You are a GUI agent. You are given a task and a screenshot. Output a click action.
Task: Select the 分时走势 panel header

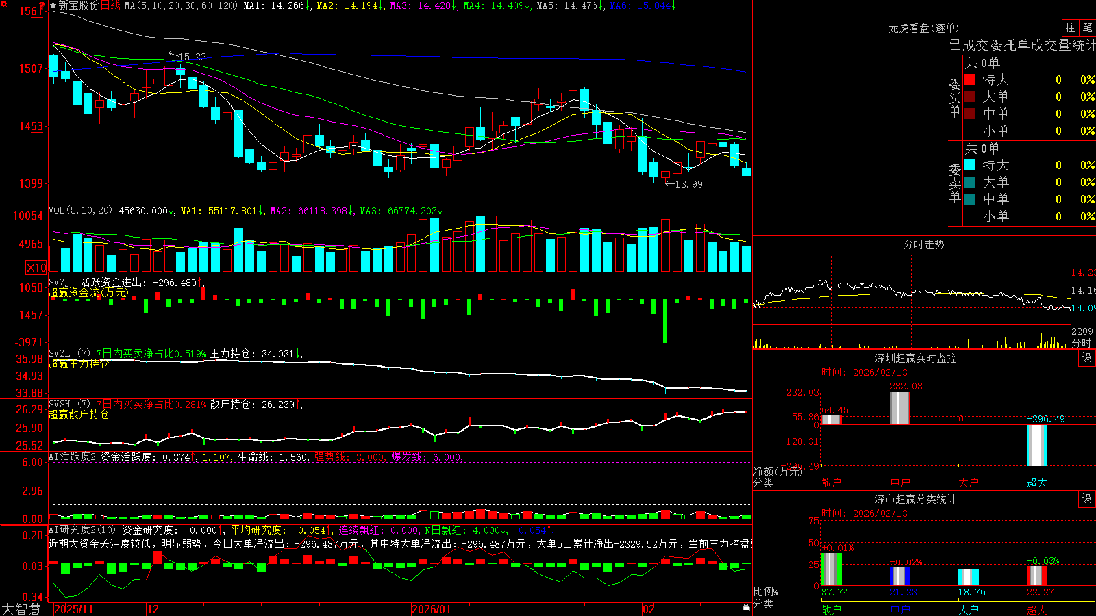pyautogui.click(x=923, y=244)
